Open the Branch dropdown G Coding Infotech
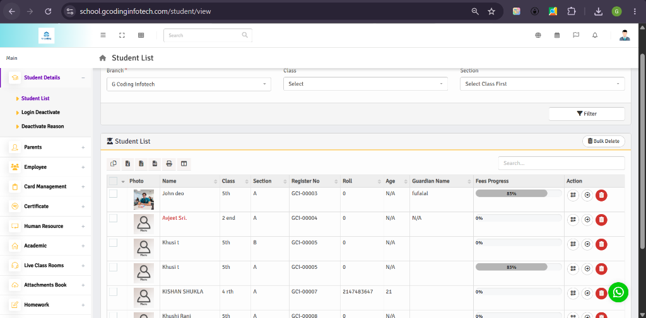This screenshot has height=318, width=646. [x=189, y=84]
